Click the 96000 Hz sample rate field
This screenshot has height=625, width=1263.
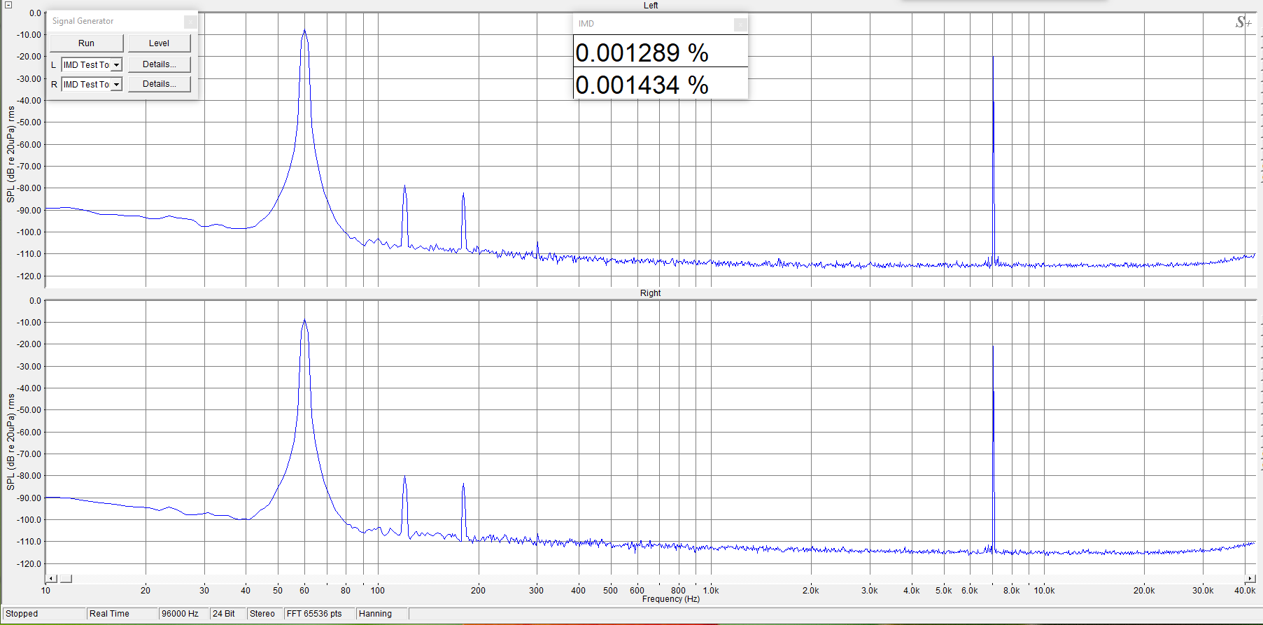(180, 614)
